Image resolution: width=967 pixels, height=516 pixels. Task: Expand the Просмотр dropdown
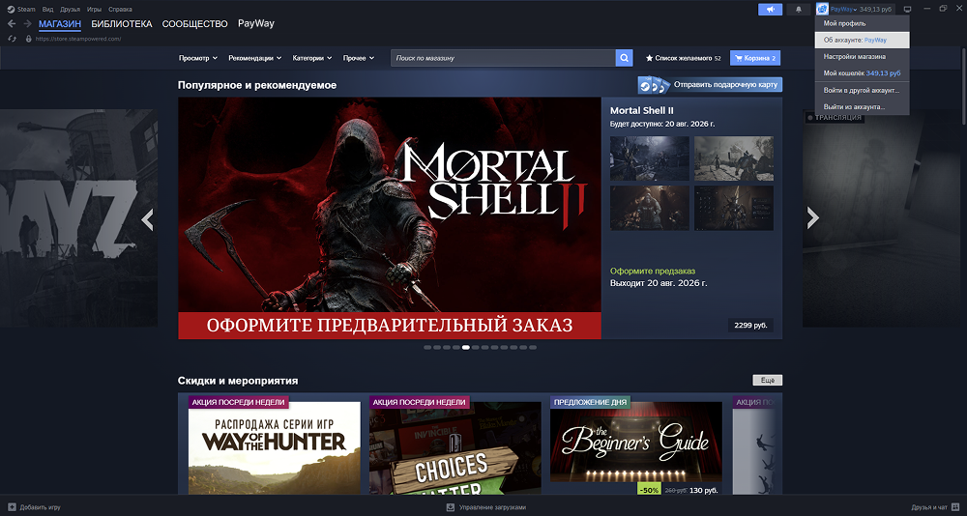click(x=198, y=58)
